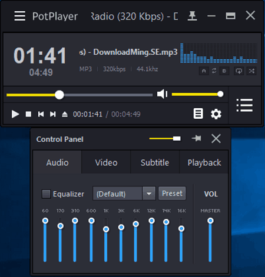
Task: Skip to the previous track
Action: coord(41,114)
